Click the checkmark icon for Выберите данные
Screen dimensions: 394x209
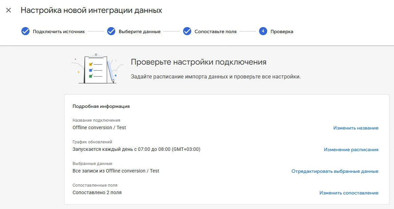(x=111, y=31)
